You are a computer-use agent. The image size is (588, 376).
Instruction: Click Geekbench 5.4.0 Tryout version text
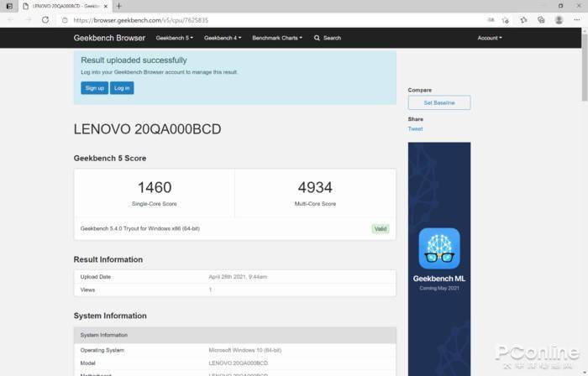tap(140, 228)
